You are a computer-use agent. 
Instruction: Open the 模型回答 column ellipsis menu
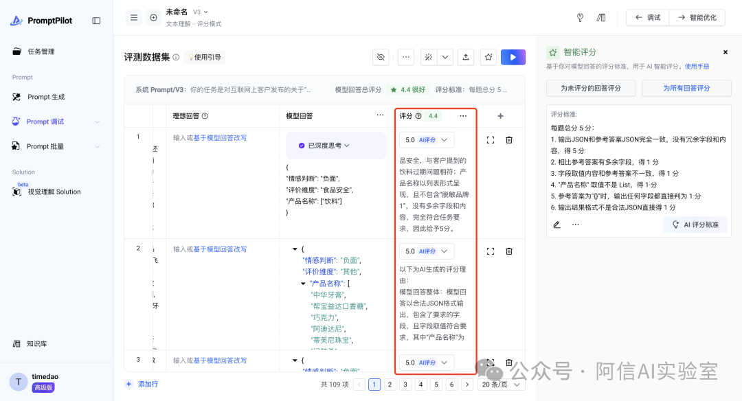[380, 115]
